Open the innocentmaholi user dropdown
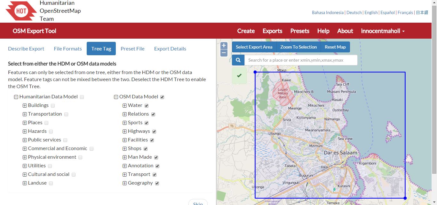The width and height of the screenshot is (437, 205). [x=383, y=31]
